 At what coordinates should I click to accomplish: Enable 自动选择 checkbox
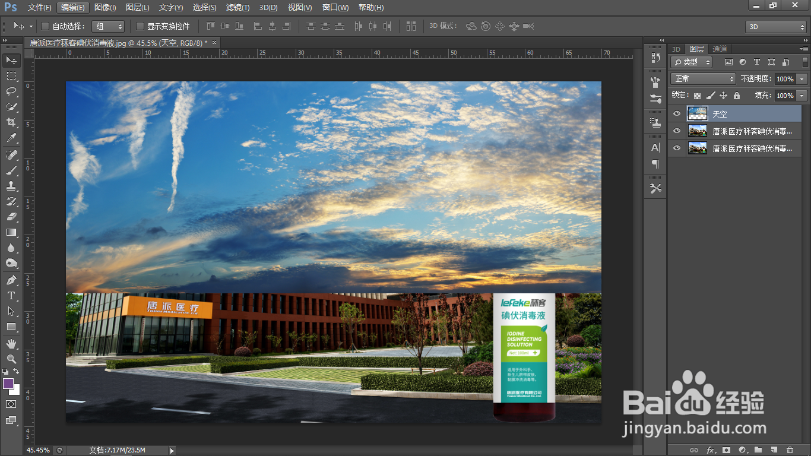click(45, 26)
